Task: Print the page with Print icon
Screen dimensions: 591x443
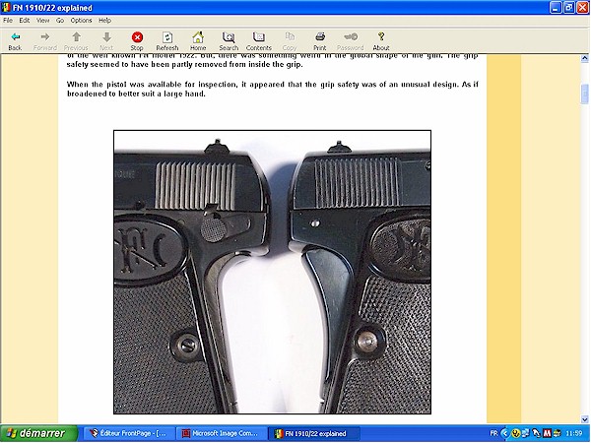Action: pyautogui.click(x=320, y=37)
